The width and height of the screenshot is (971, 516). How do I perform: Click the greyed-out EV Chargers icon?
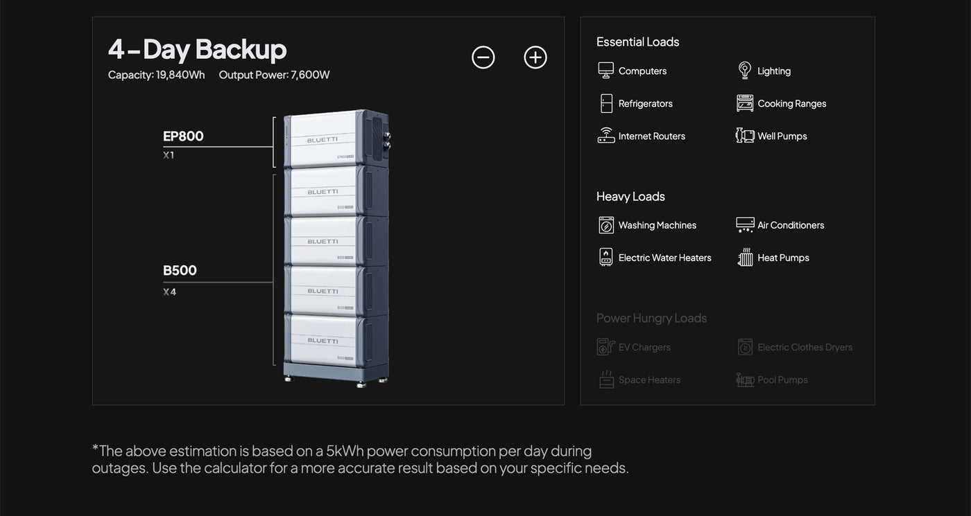[606, 347]
